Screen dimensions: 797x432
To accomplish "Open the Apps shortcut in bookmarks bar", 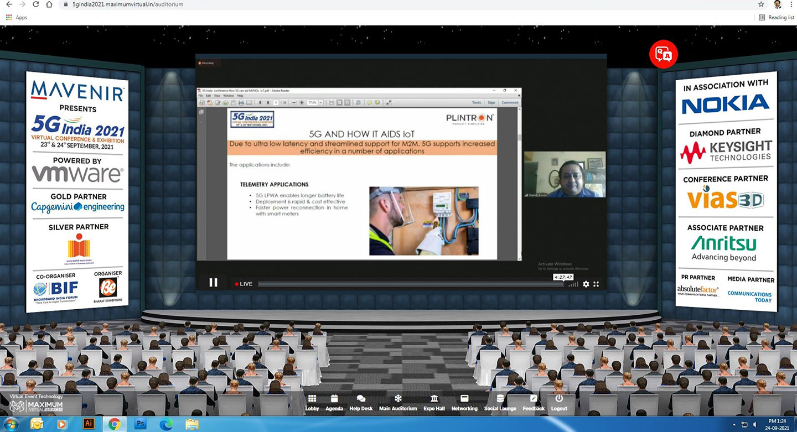I will pos(16,17).
